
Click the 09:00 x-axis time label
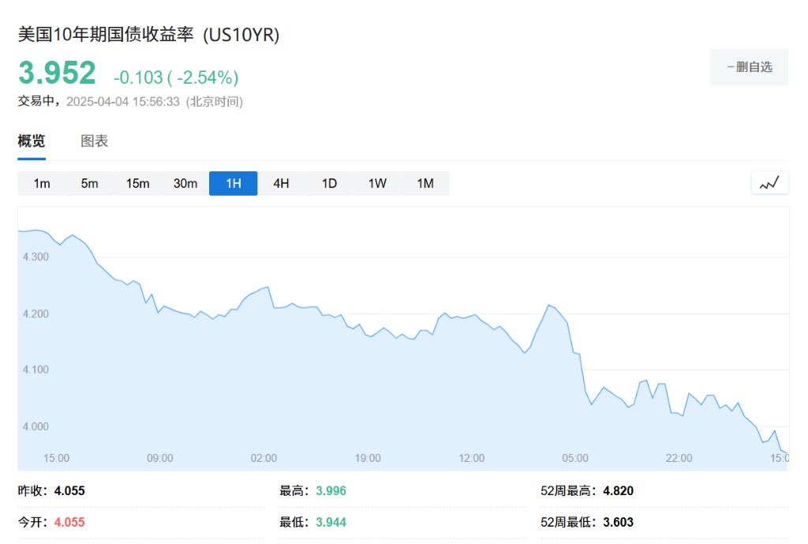159,459
